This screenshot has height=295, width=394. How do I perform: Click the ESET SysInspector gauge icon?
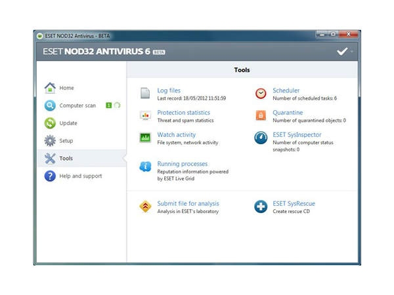tap(261, 138)
